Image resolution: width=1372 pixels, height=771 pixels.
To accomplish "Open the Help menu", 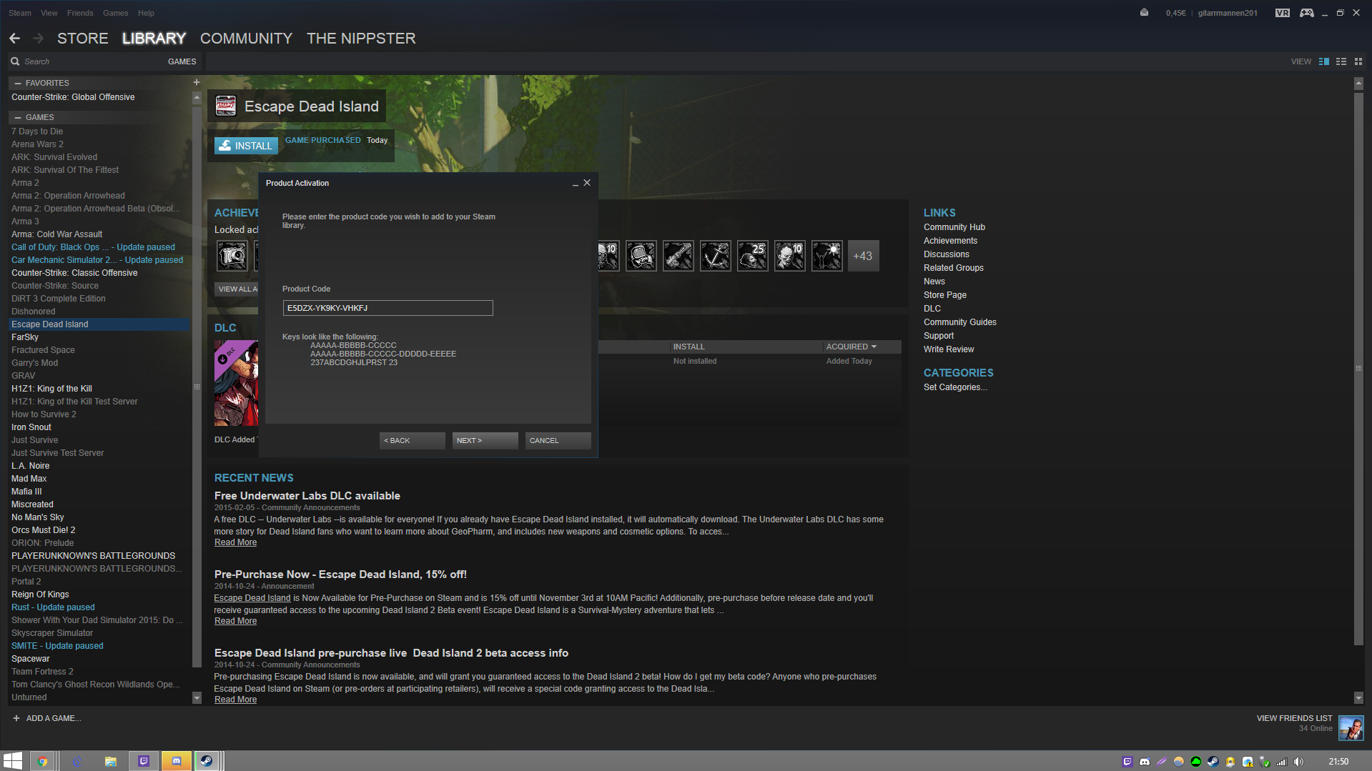I will tap(146, 13).
